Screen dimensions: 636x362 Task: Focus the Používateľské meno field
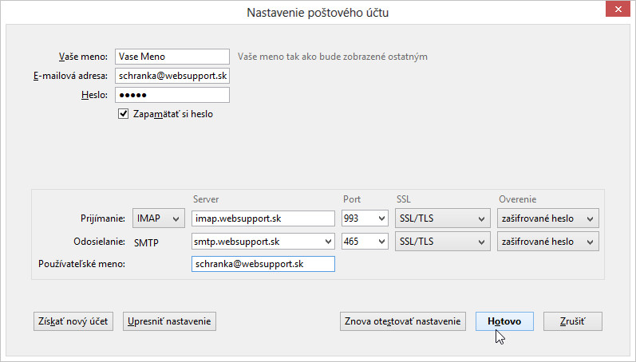tap(263, 264)
